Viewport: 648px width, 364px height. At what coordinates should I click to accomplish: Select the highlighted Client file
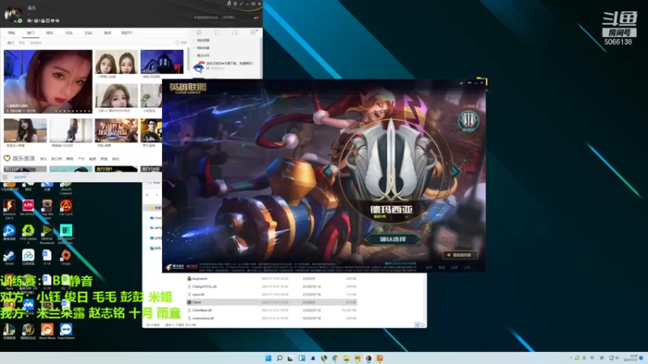click(271, 302)
